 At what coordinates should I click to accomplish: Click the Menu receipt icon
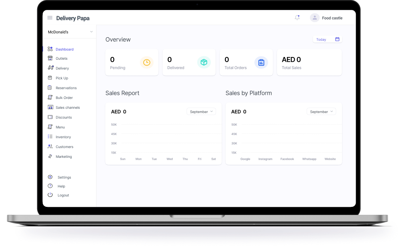(x=50, y=127)
